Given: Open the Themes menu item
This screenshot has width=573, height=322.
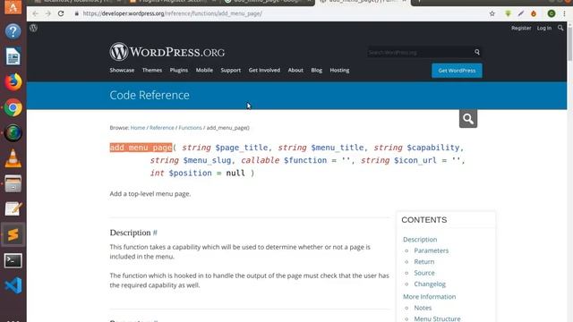Looking at the screenshot, I should pyautogui.click(x=152, y=70).
